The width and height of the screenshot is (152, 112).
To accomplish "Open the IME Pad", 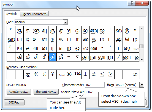I will coord(14,102).
